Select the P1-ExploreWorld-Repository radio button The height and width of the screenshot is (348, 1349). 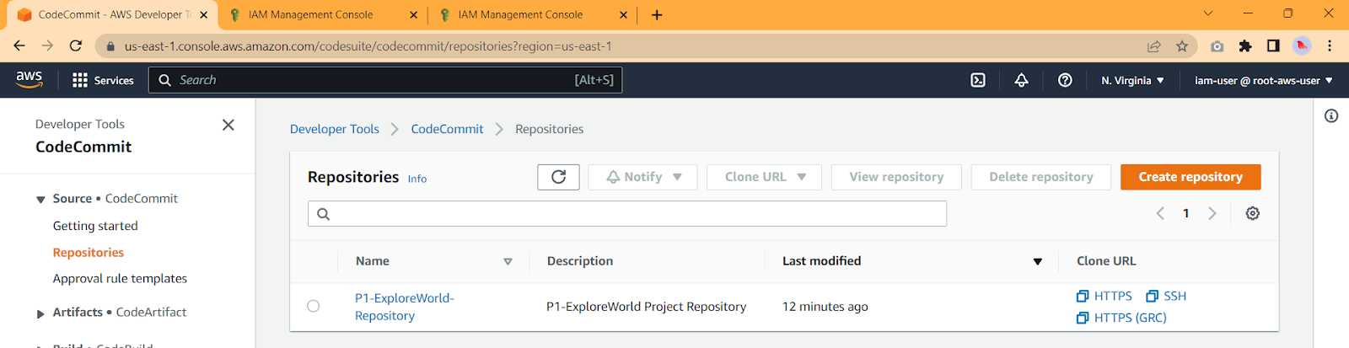coord(314,306)
